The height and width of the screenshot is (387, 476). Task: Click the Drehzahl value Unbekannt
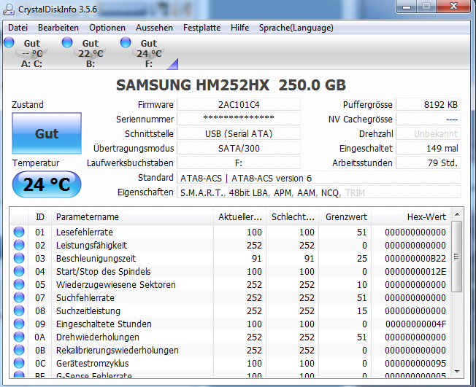[x=429, y=133]
